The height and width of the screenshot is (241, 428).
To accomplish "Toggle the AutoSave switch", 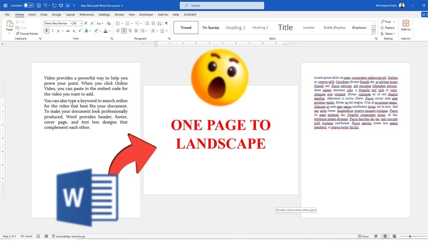I will coord(28,6).
